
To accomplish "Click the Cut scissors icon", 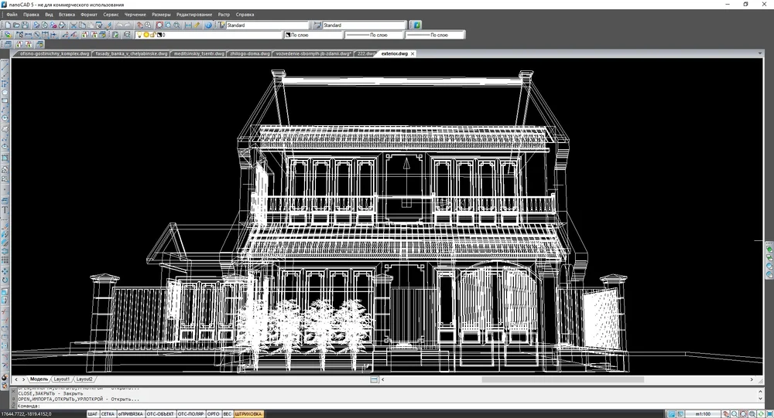I will tap(74, 25).
